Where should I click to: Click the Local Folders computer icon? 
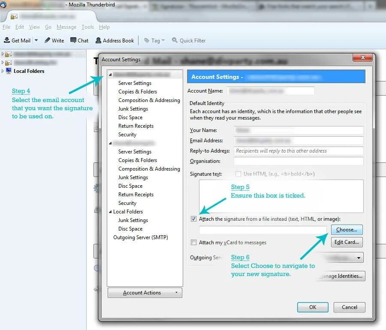click(x=9, y=71)
